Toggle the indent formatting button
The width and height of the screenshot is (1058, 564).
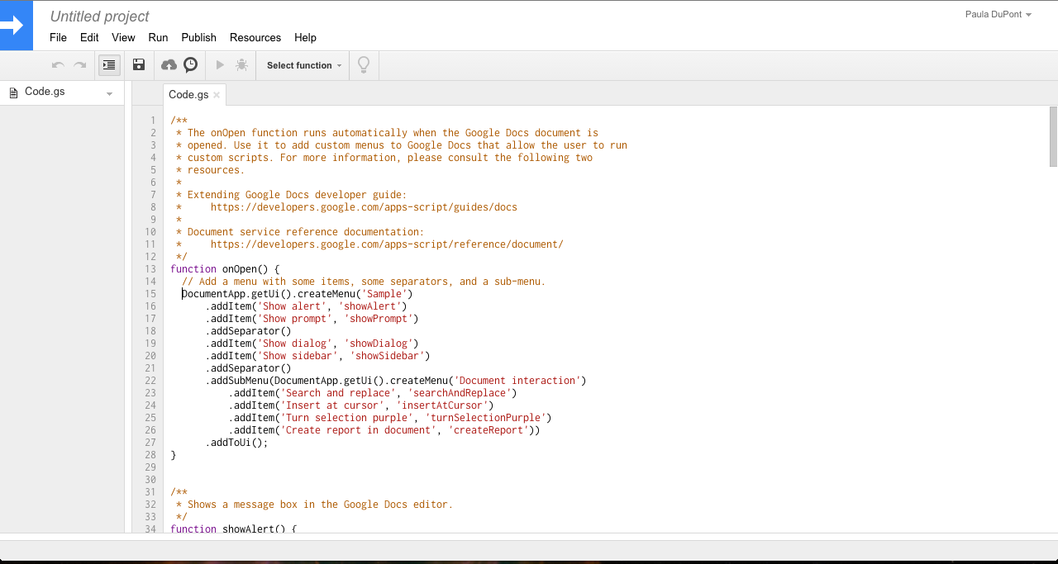[109, 65]
